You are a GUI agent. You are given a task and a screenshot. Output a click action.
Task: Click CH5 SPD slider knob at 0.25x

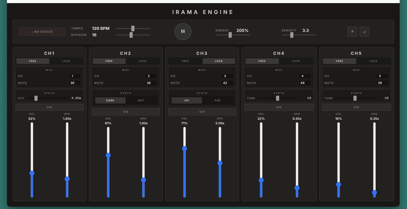point(374,193)
